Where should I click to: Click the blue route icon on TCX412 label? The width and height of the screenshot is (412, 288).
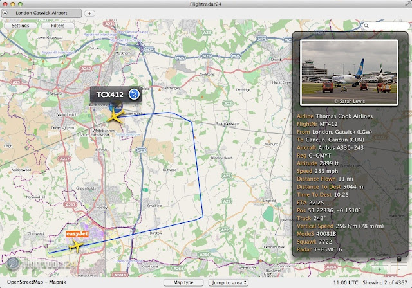tap(134, 94)
